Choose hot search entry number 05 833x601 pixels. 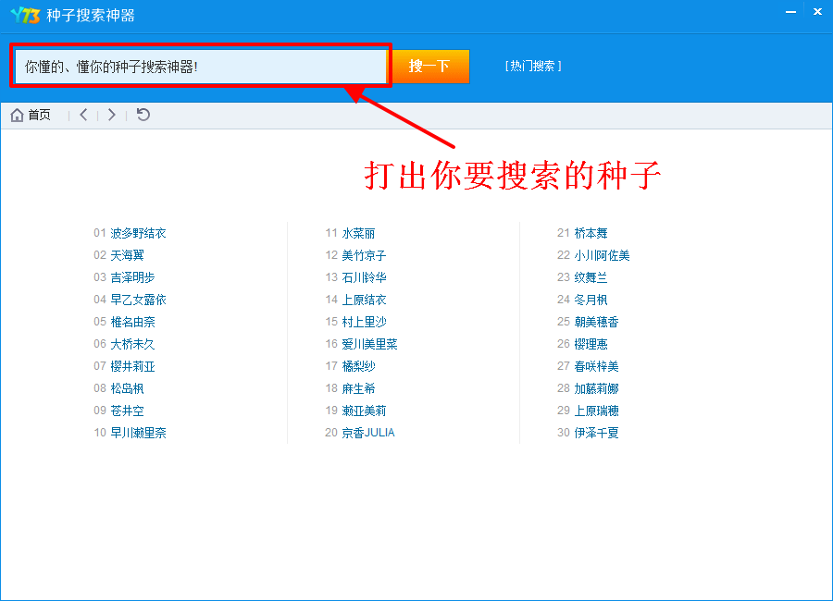pos(132,322)
